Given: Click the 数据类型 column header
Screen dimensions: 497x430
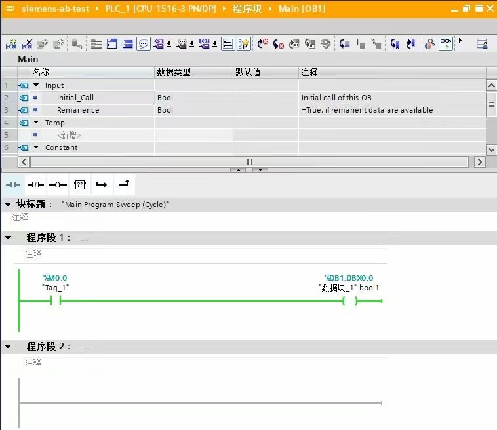Looking at the screenshot, I should coord(173,72).
